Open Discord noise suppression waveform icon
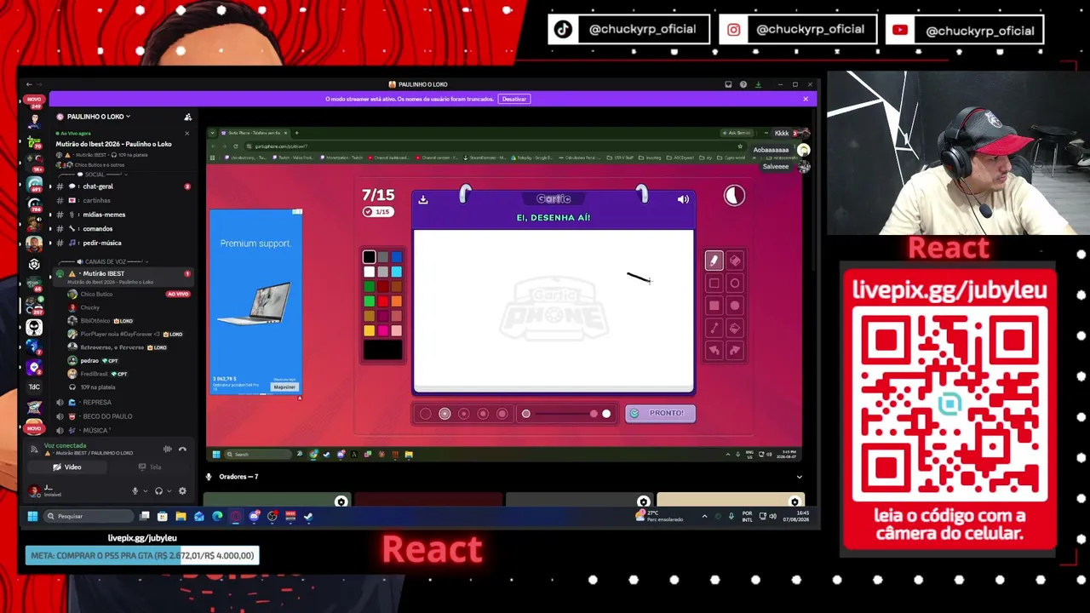The image size is (1090, 613). coord(168,449)
